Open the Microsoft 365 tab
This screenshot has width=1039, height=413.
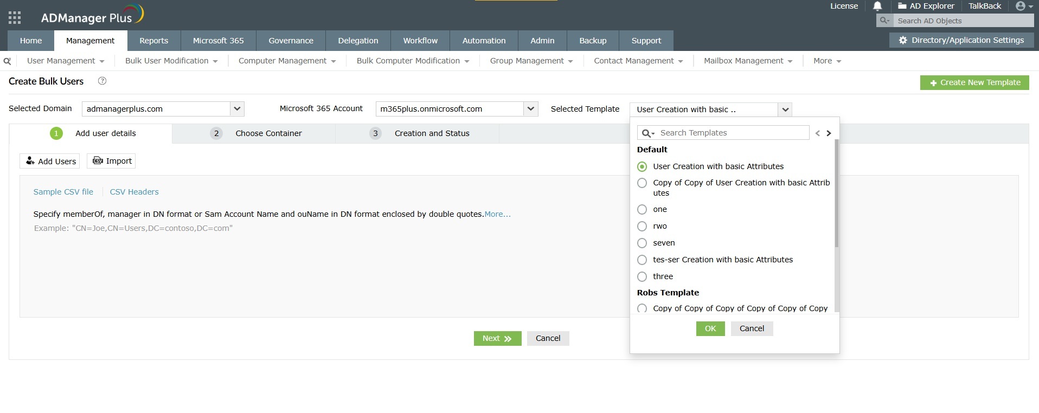pos(219,41)
